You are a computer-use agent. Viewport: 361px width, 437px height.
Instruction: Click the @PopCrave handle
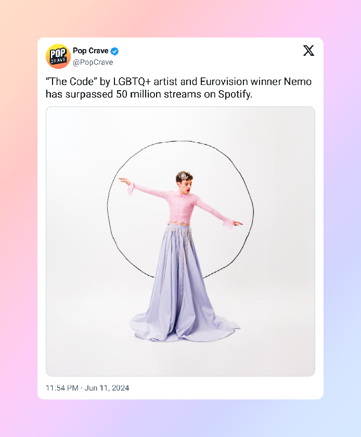coord(93,63)
